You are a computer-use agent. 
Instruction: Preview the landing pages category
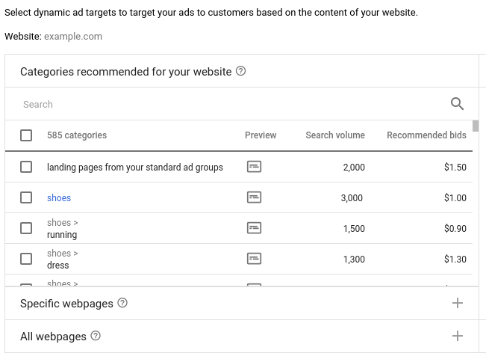[254, 167]
